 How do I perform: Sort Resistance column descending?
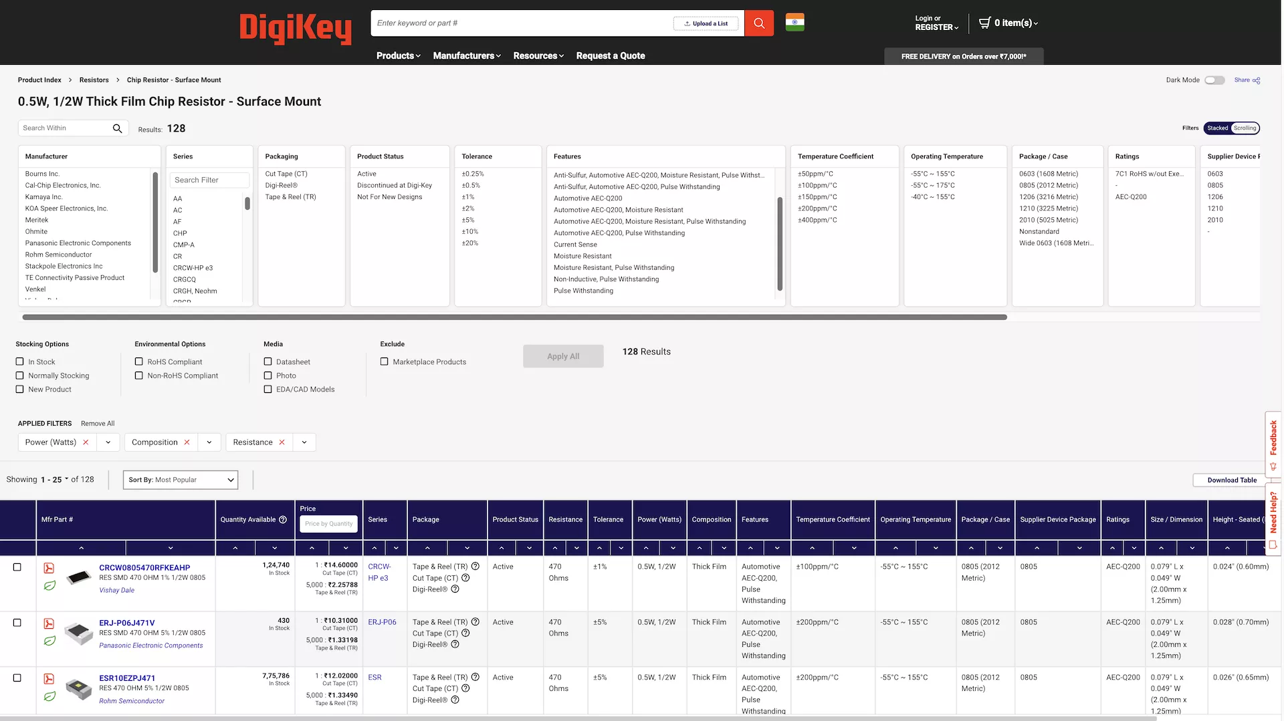point(576,548)
